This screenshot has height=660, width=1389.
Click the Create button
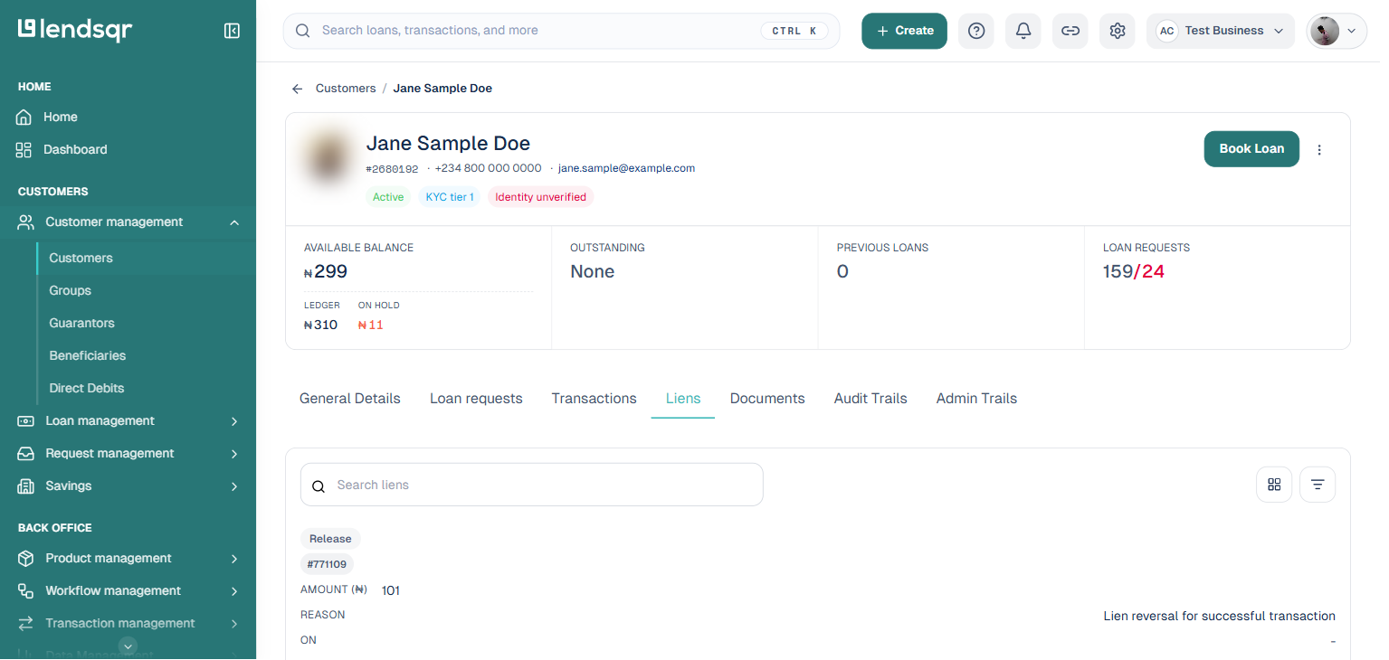904,31
